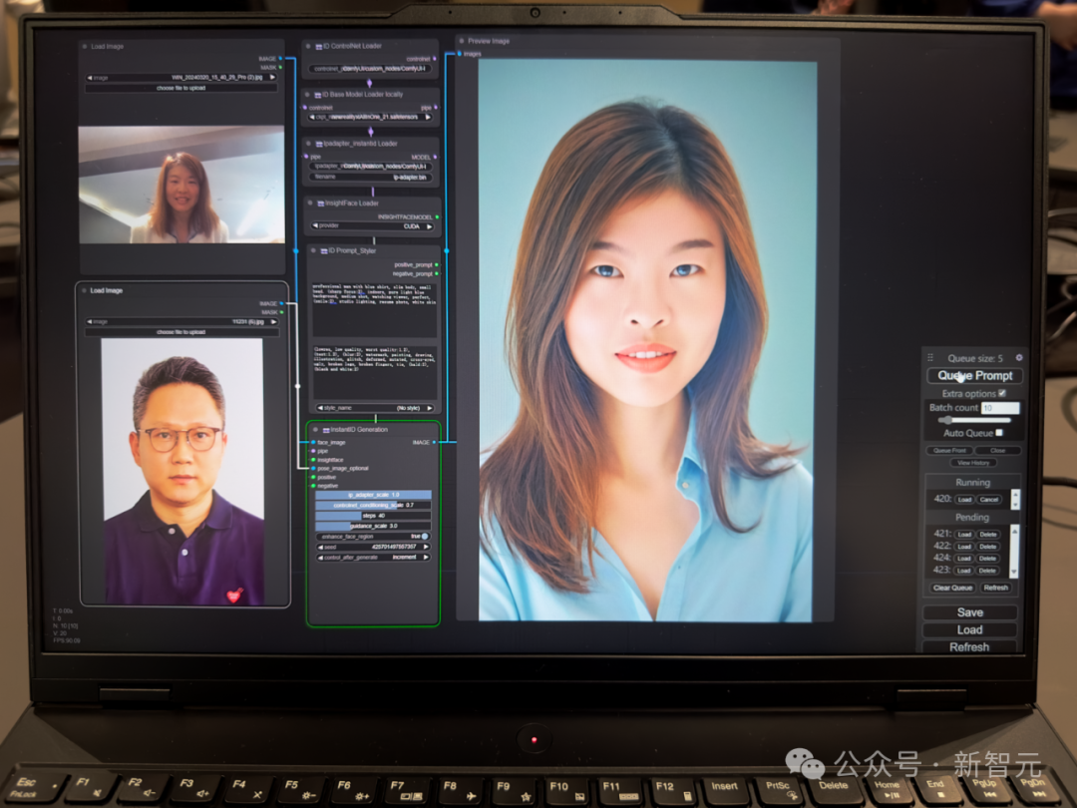Enable the Auto Queue checkbox
Image resolution: width=1077 pixels, height=808 pixels.
point(998,433)
